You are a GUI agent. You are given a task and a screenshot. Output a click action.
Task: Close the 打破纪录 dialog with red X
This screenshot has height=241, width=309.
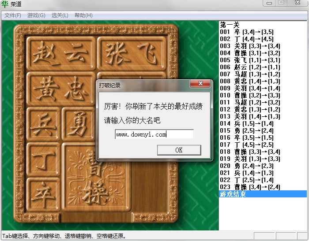(x=200, y=83)
